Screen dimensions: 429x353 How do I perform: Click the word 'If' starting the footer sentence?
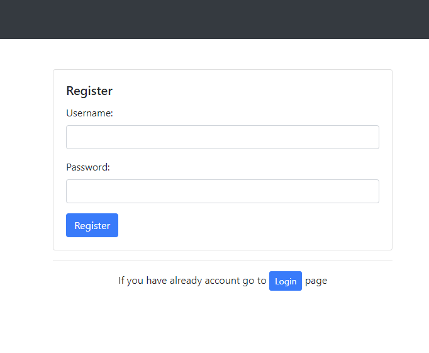coord(121,281)
